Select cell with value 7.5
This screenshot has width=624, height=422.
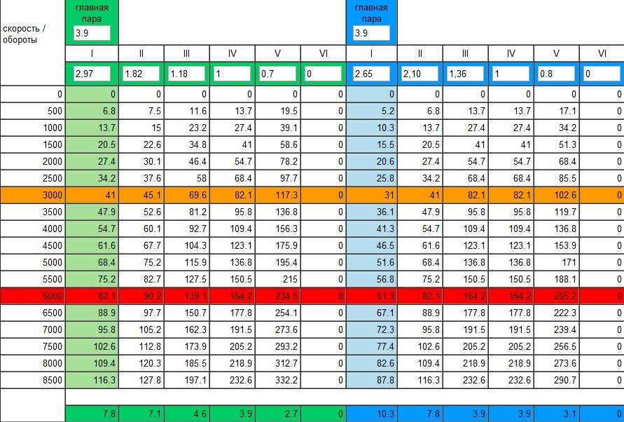(141, 111)
